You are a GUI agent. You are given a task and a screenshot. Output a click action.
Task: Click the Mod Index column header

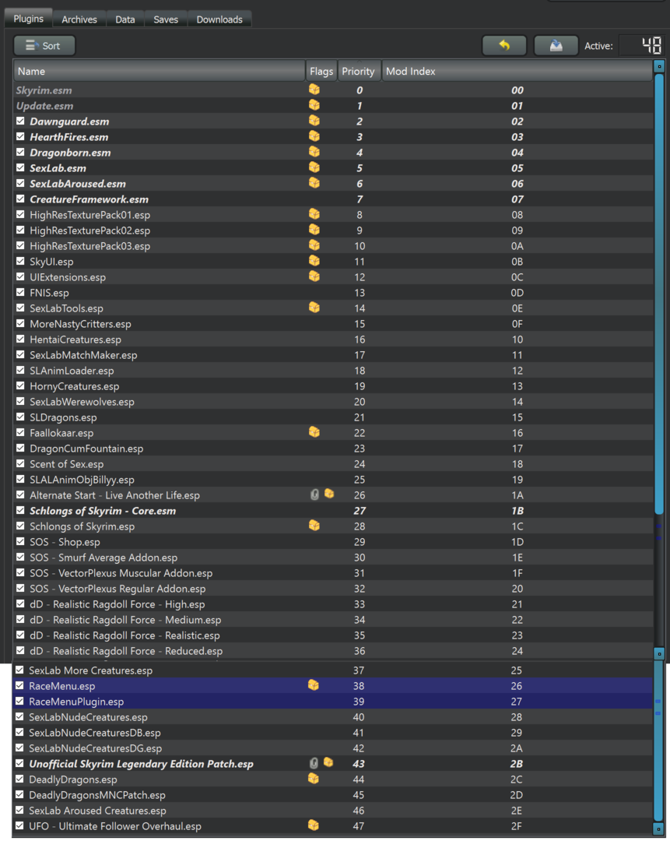pos(517,71)
